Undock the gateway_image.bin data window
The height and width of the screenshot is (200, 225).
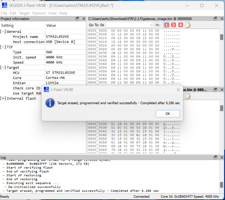click(215, 19)
